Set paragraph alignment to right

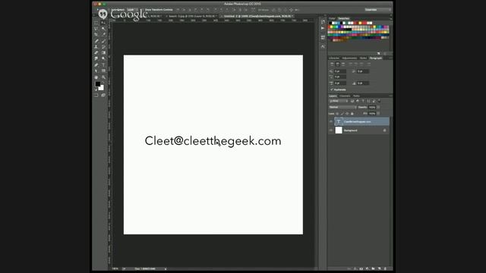(343, 64)
